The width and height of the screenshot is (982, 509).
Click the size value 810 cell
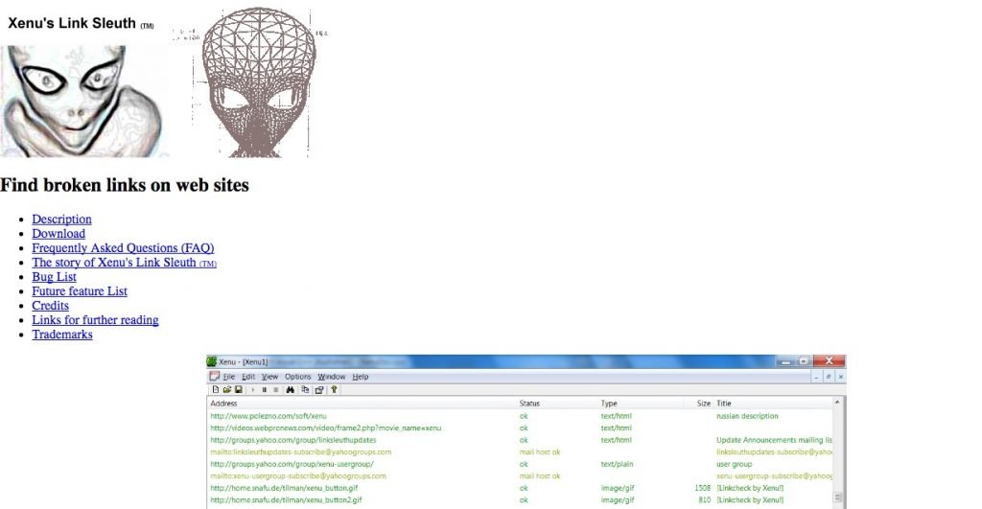pos(705,500)
